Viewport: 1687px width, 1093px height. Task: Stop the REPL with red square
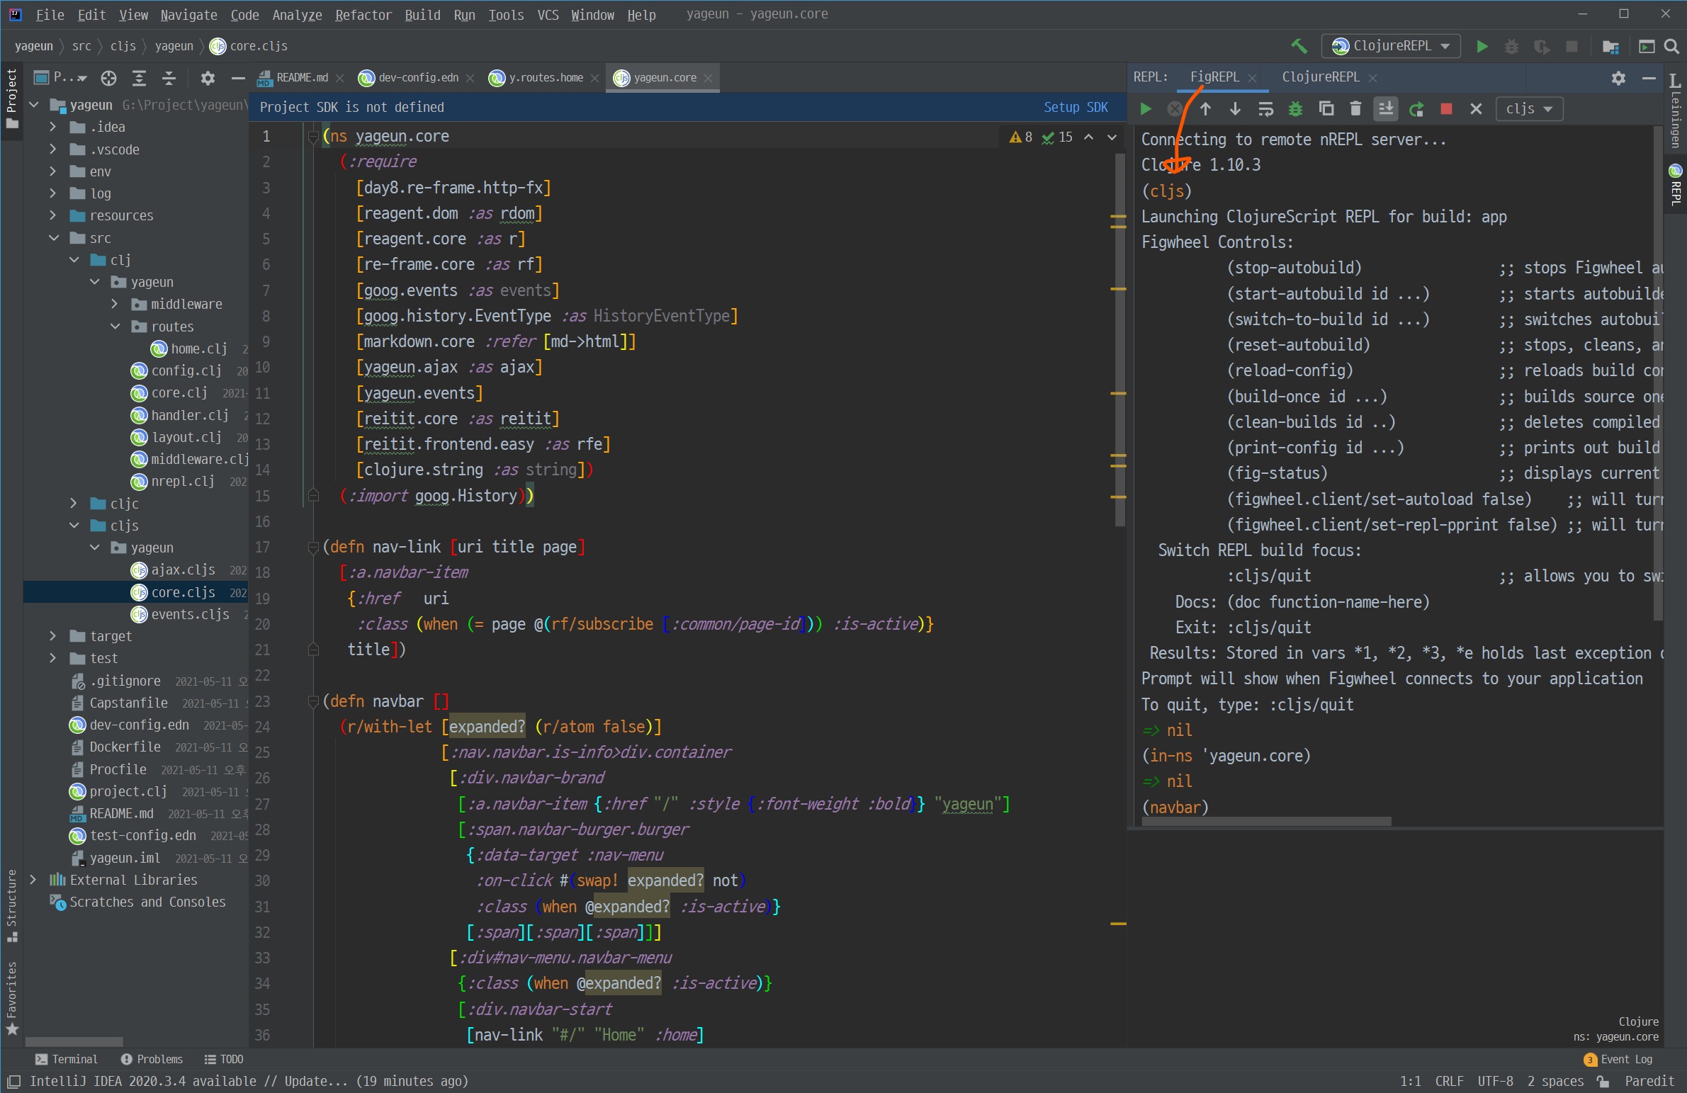tap(1446, 108)
